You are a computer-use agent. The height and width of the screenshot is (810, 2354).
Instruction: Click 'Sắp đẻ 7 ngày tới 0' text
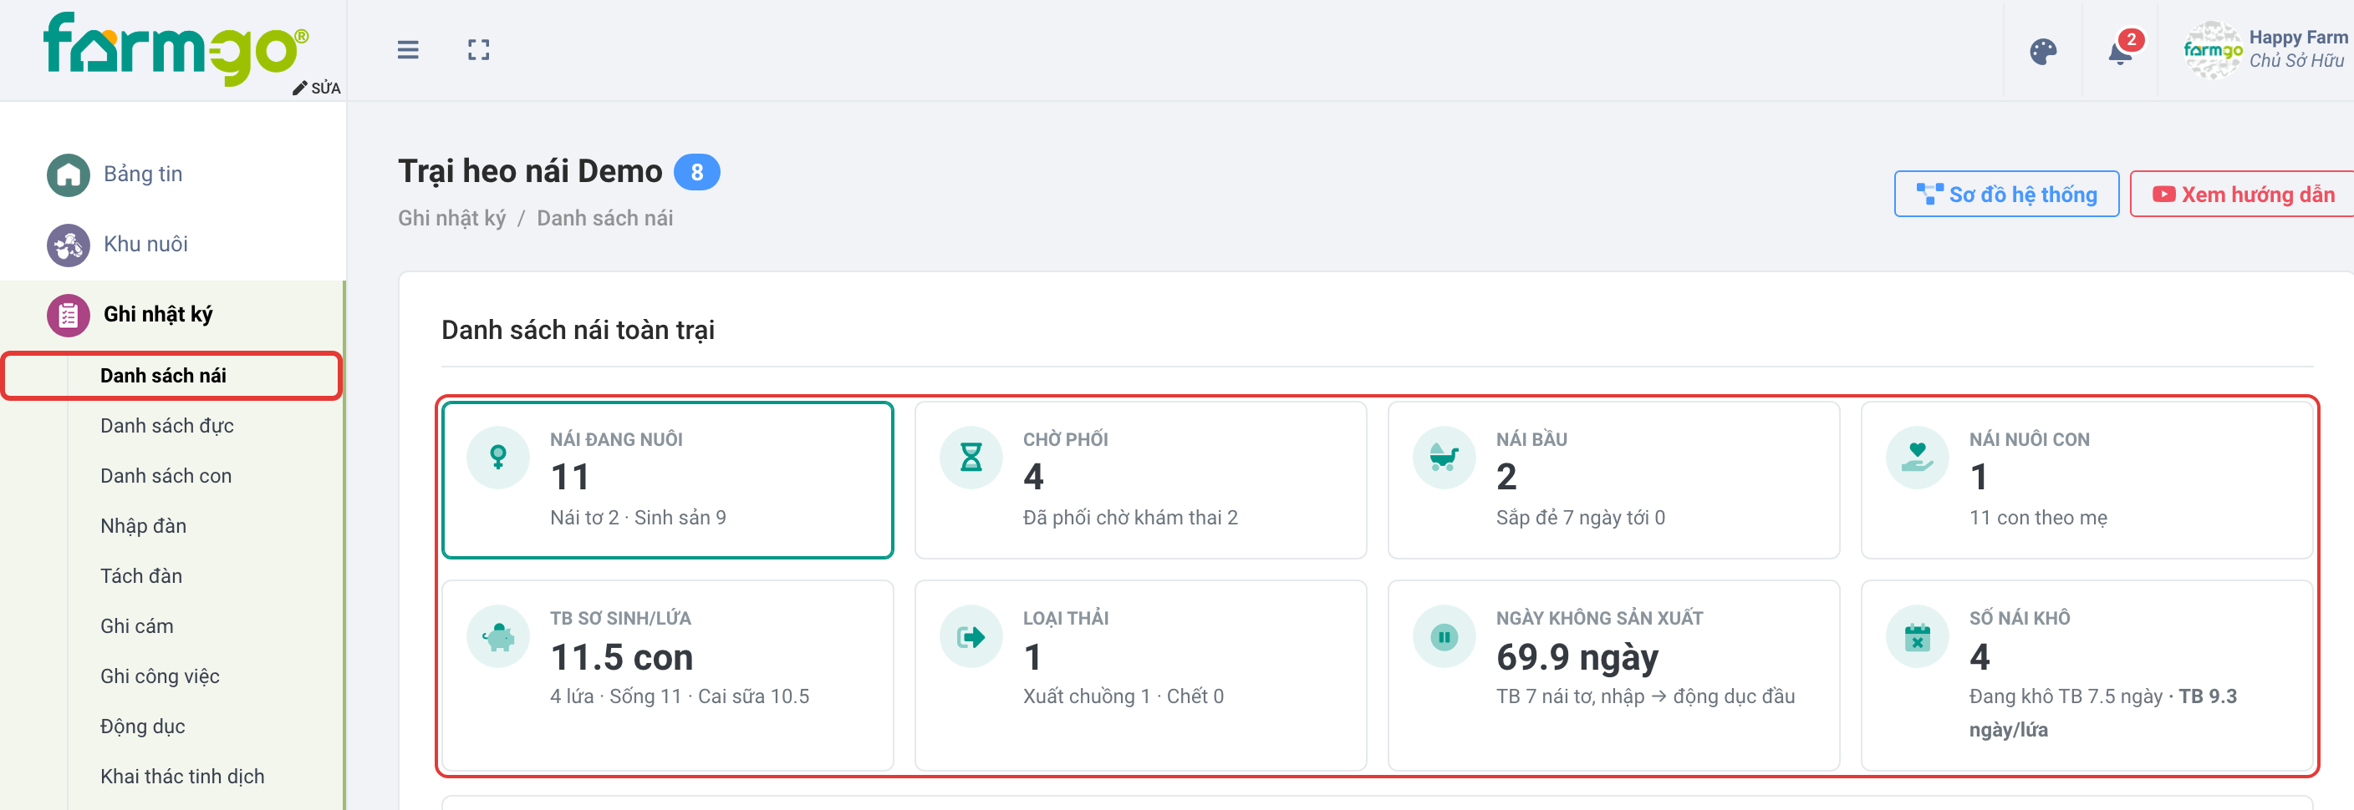click(1580, 518)
